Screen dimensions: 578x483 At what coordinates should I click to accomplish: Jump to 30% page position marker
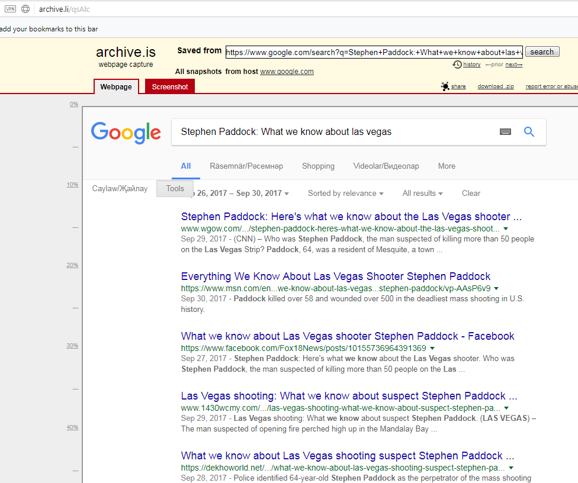(73, 346)
